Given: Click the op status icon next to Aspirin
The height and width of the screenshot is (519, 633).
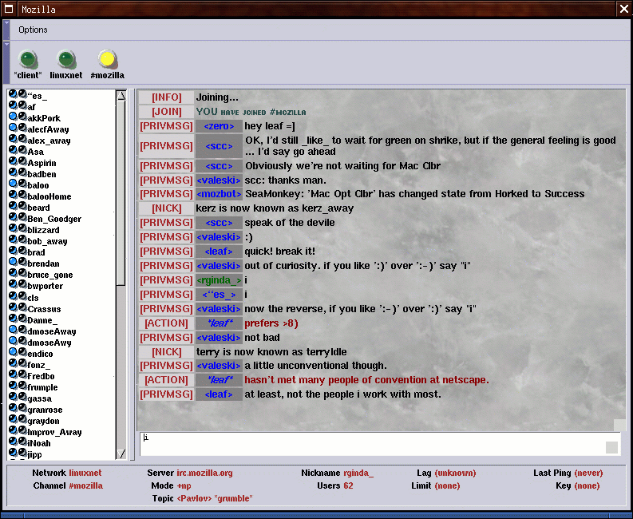Looking at the screenshot, I should [x=13, y=161].
